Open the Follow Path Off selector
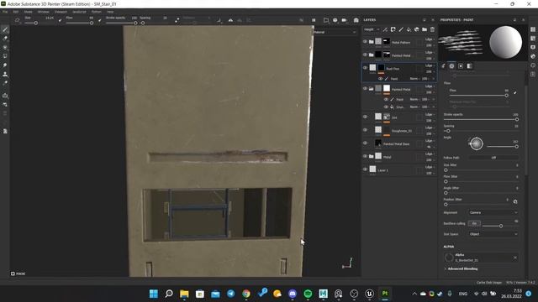Screen dimensions: 538x302 [493, 158]
